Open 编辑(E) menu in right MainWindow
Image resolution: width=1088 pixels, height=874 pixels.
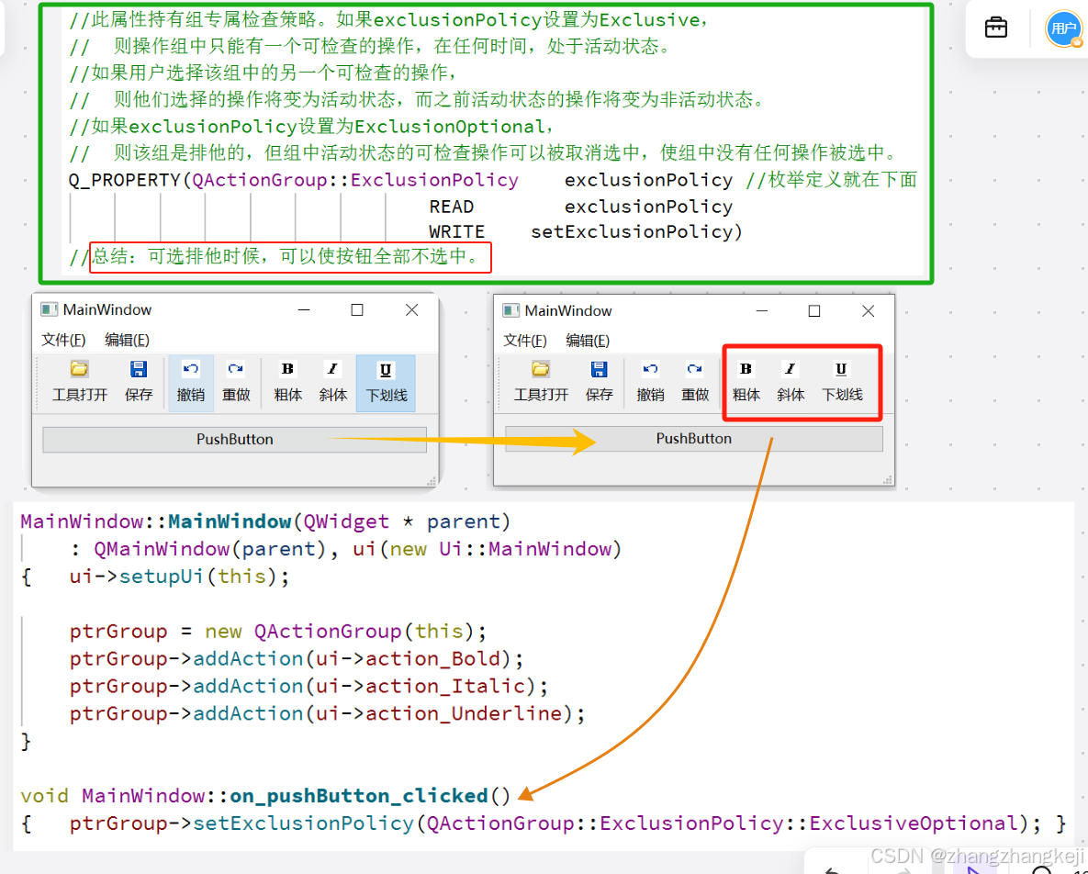click(x=588, y=341)
